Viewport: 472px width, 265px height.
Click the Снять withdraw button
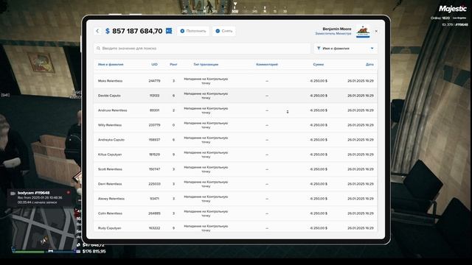pyautogui.click(x=223, y=31)
